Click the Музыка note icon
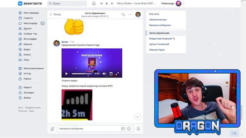This screenshot has width=246, height=138. [x=20, y=44]
